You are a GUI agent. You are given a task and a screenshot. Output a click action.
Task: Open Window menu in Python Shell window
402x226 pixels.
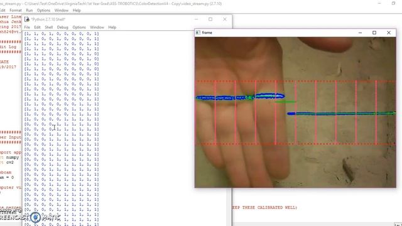tap(97, 28)
